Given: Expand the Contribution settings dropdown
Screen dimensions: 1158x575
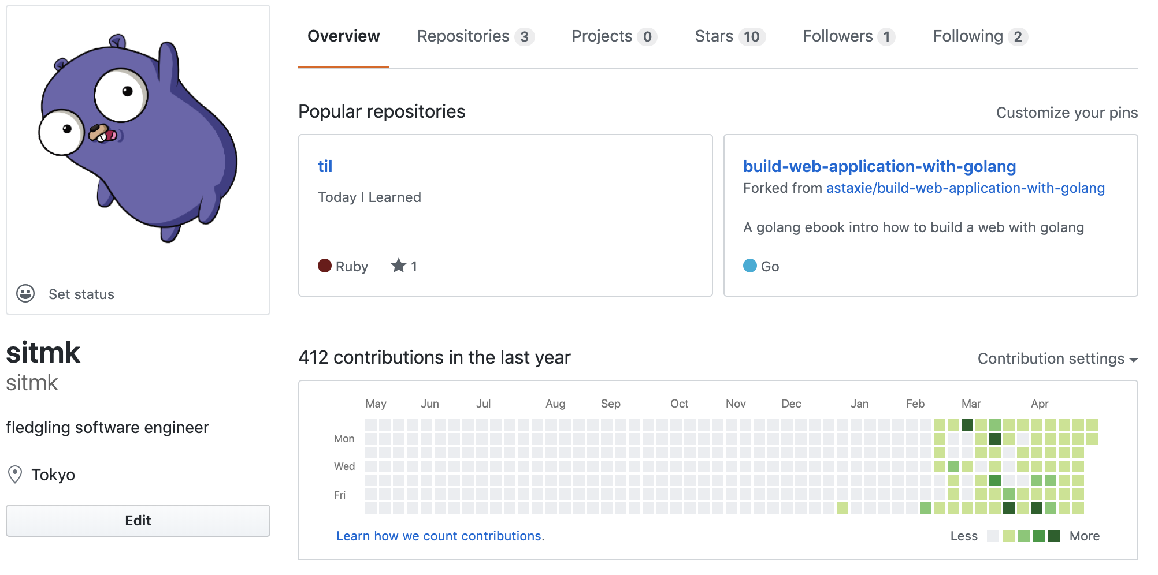Looking at the screenshot, I should pyautogui.click(x=1057, y=359).
